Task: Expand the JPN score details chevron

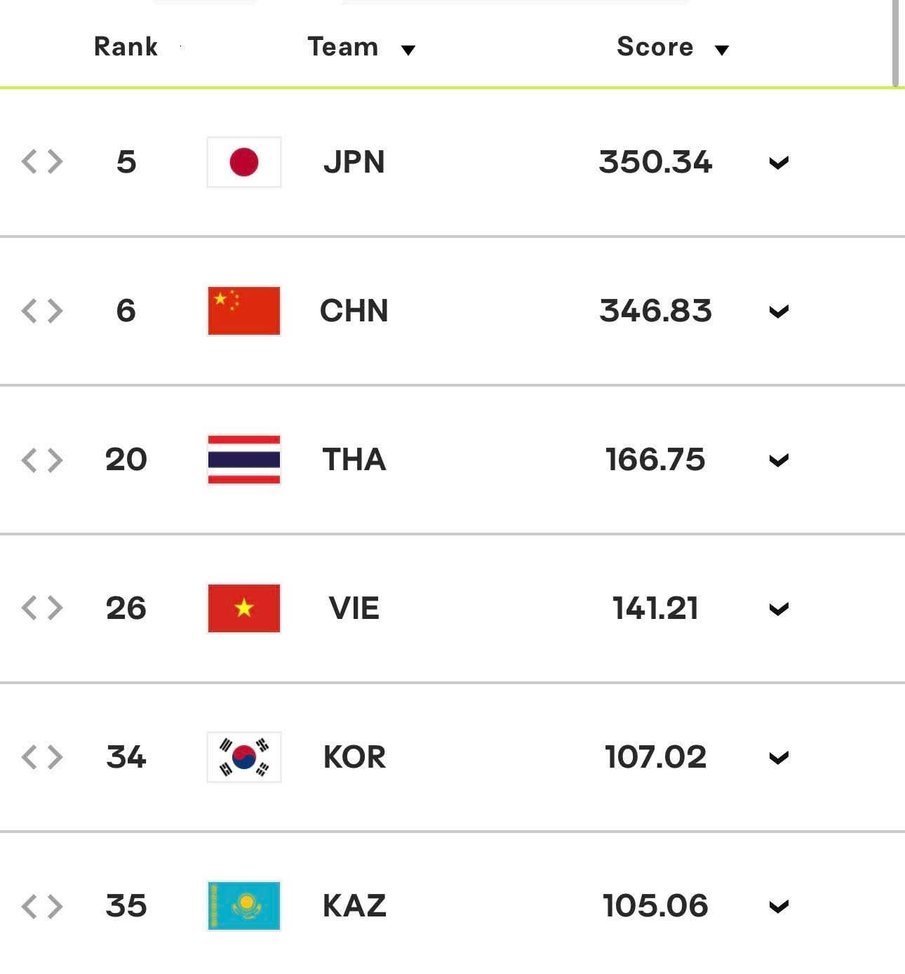Action: 779,163
